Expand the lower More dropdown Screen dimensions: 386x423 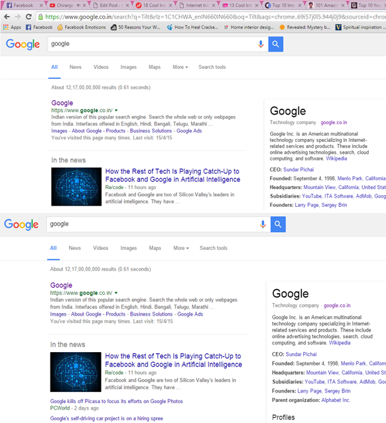181,248
